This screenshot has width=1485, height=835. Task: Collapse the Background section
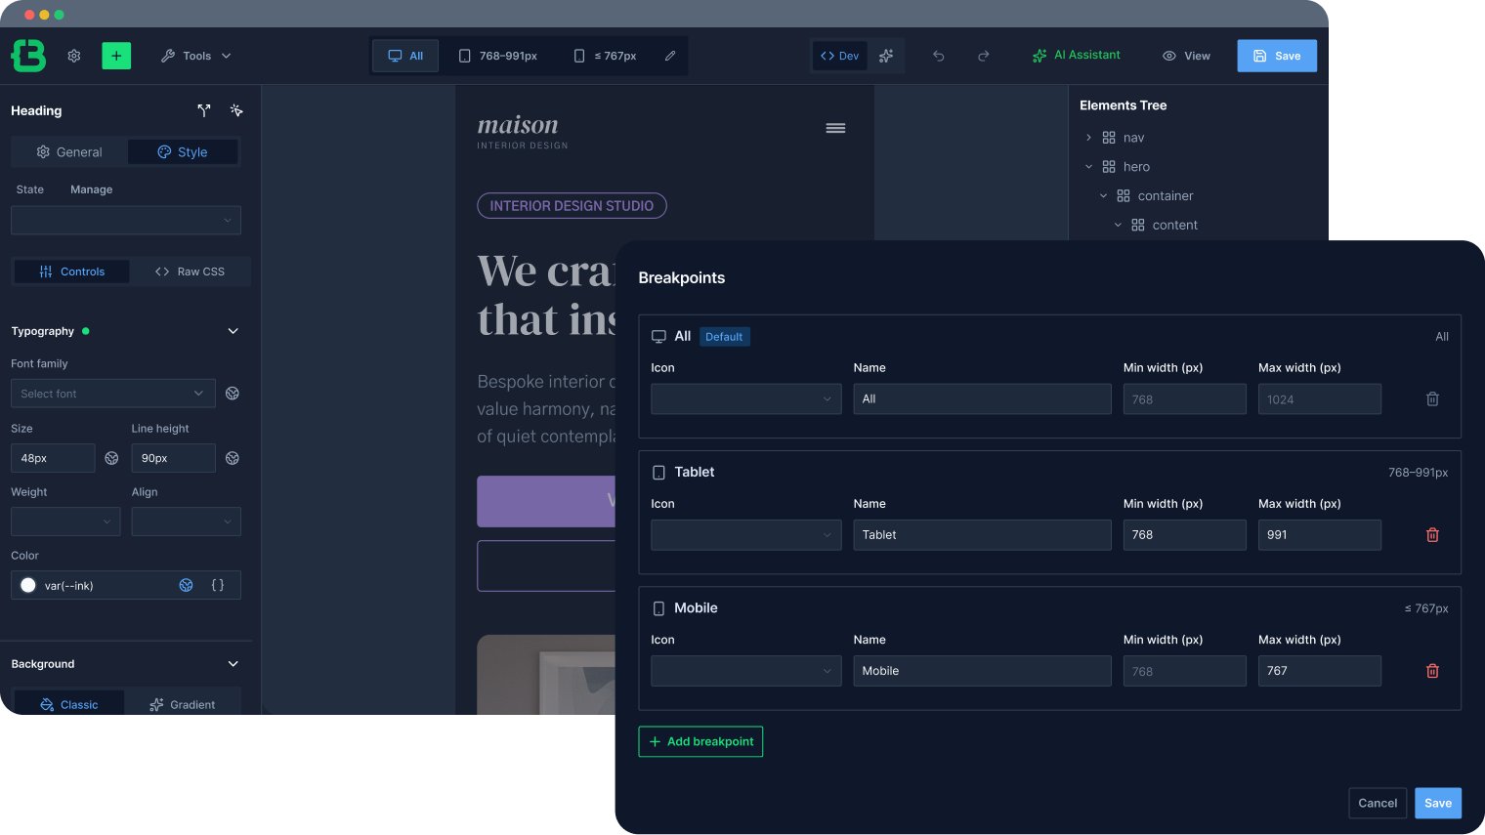click(233, 664)
